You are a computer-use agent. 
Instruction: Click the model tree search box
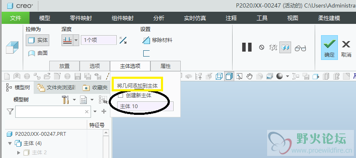pyautogui.click(x=53, y=111)
